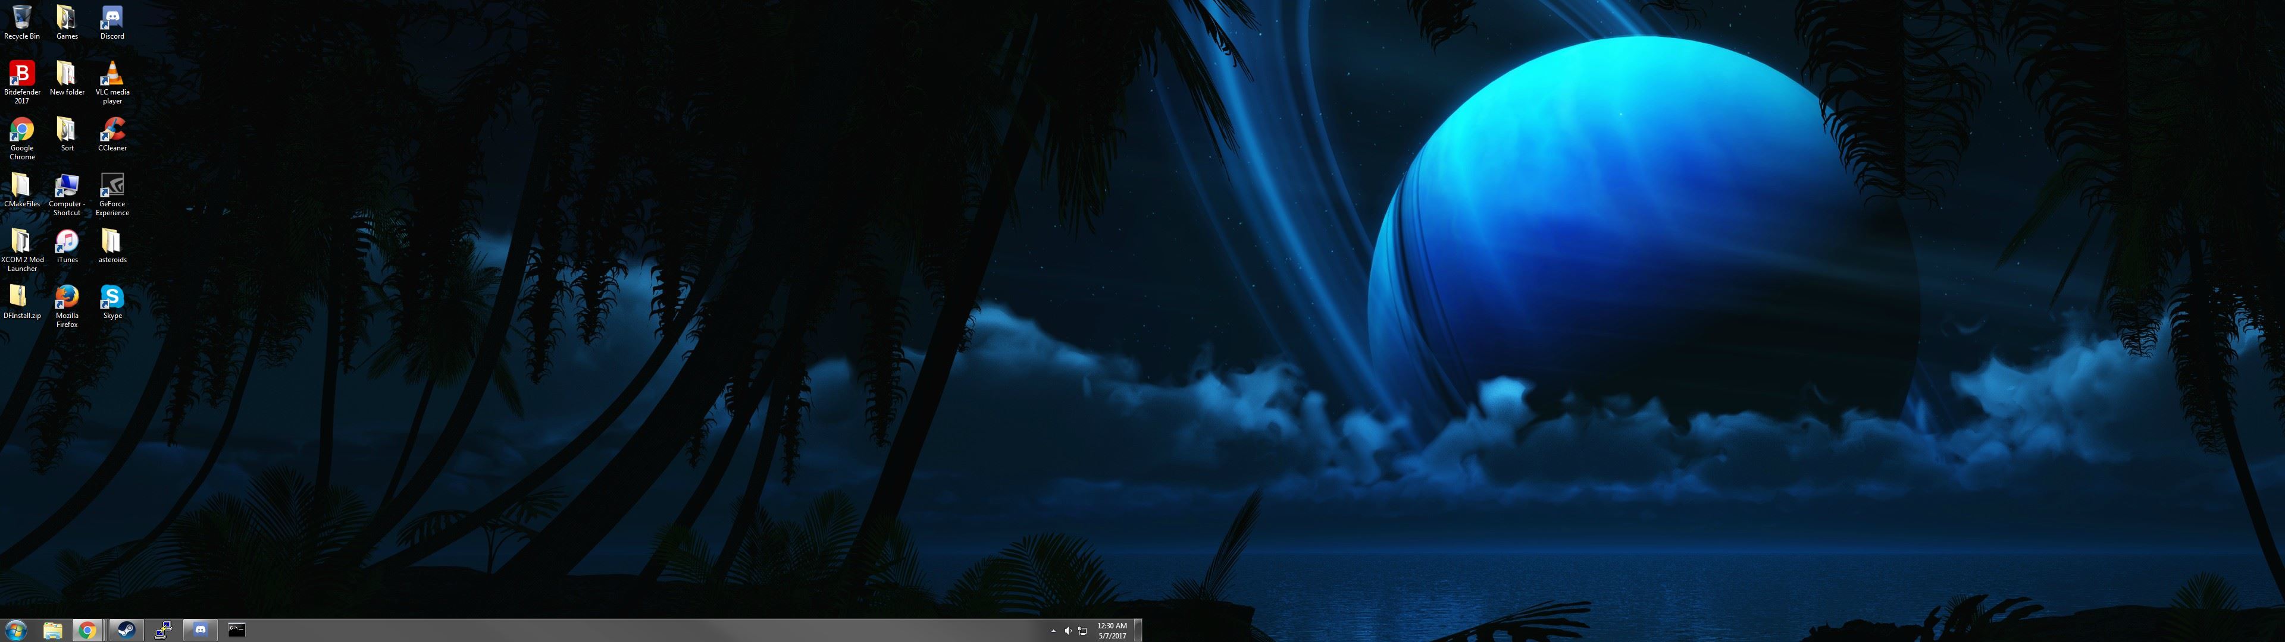
Task: Open the volume speaker tray icon
Action: coord(1067,631)
